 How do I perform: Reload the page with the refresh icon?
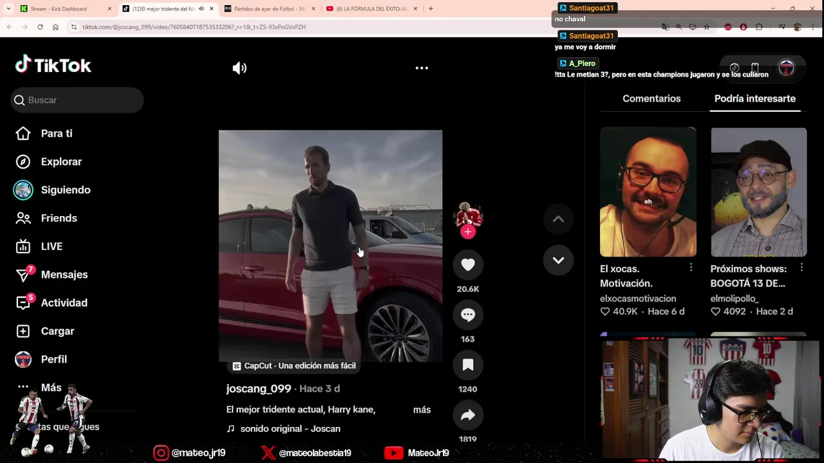click(40, 27)
